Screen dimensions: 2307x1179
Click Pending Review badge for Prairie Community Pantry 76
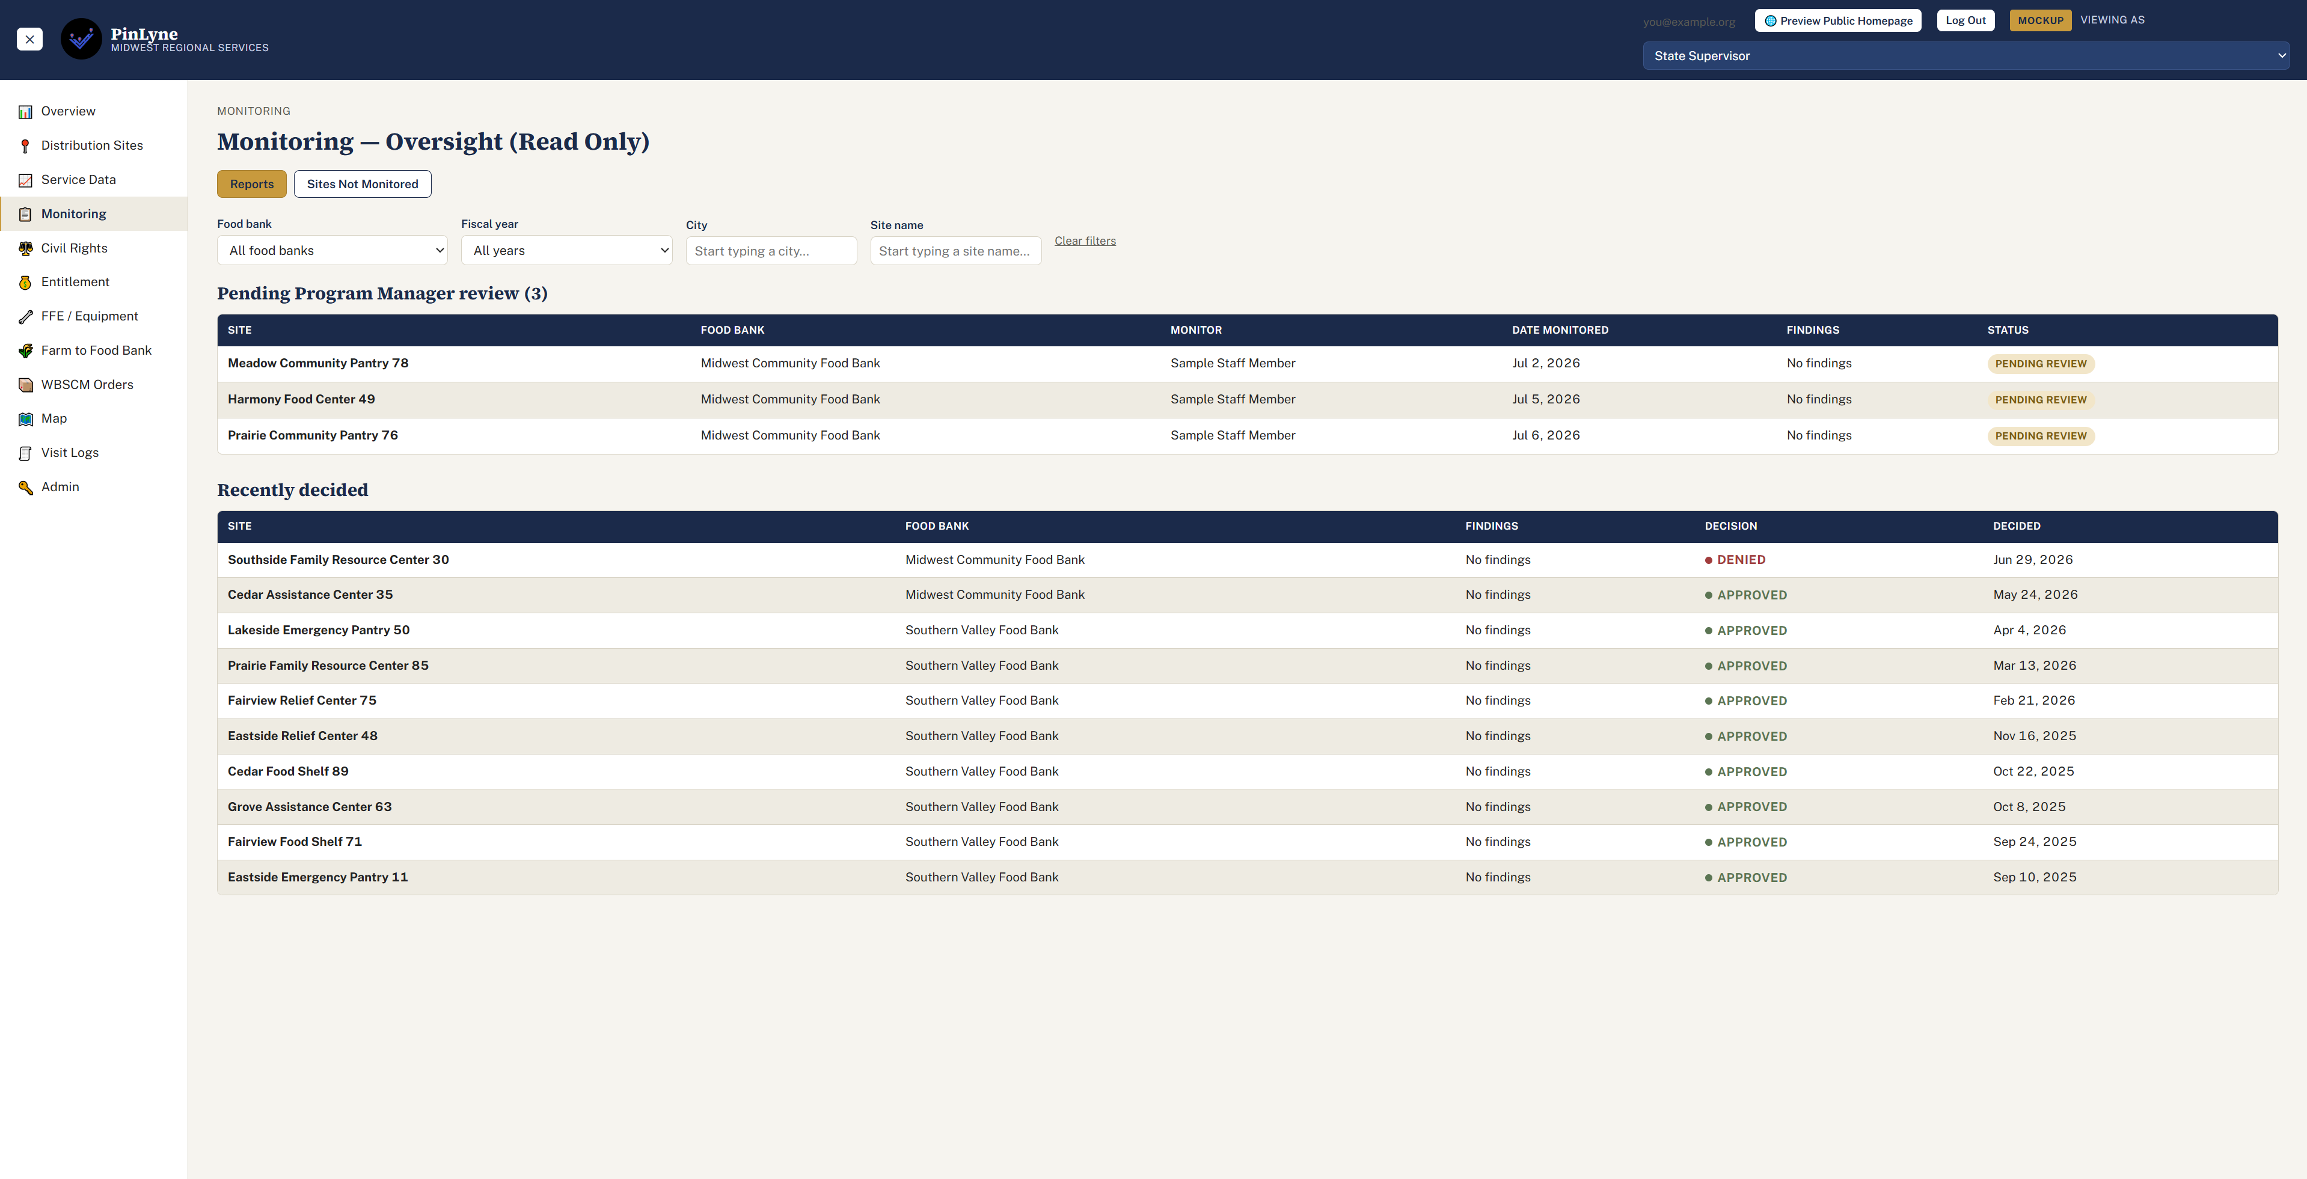2040,436
